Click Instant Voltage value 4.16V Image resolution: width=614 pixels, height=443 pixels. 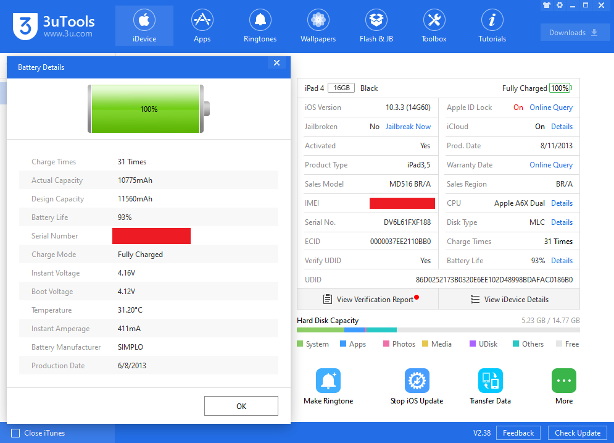click(x=127, y=273)
